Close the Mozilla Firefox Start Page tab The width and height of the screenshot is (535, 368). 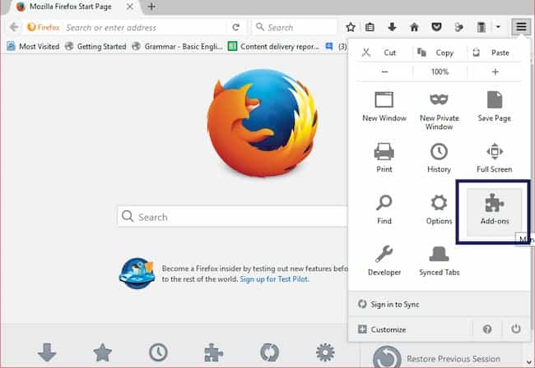[130, 7]
